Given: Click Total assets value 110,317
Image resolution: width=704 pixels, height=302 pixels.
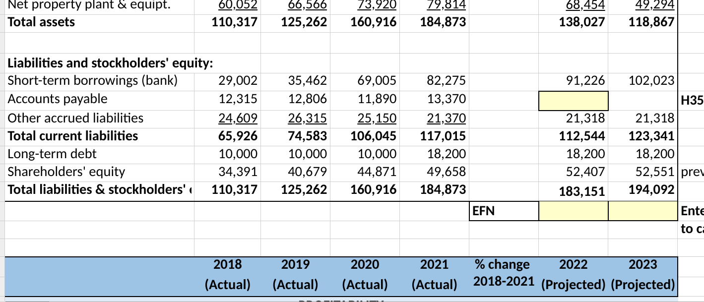Looking at the screenshot, I should coord(235,22).
